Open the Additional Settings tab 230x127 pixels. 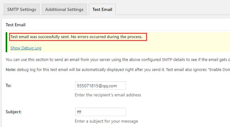pyautogui.click(x=64, y=9)
